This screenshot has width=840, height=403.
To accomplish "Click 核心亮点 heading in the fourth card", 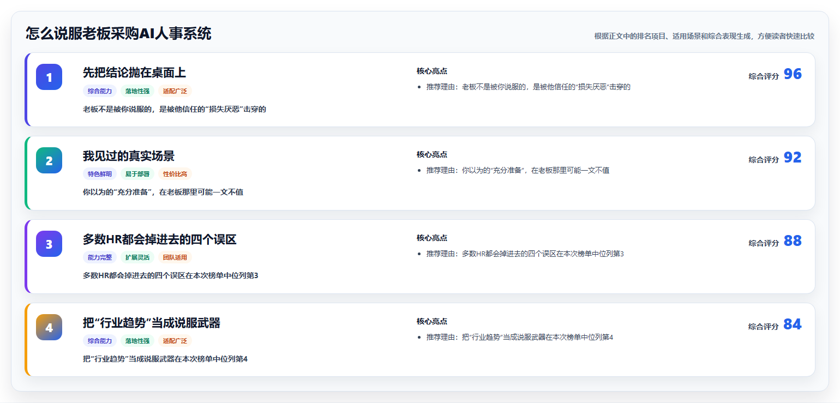I will 432,321.
